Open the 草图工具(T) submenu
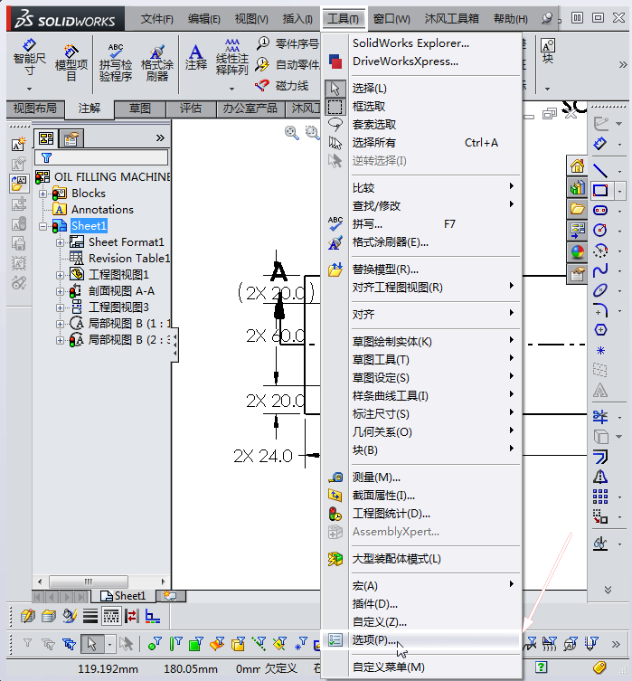The width and height of the screenshot is (632, 681). [420, 360]
